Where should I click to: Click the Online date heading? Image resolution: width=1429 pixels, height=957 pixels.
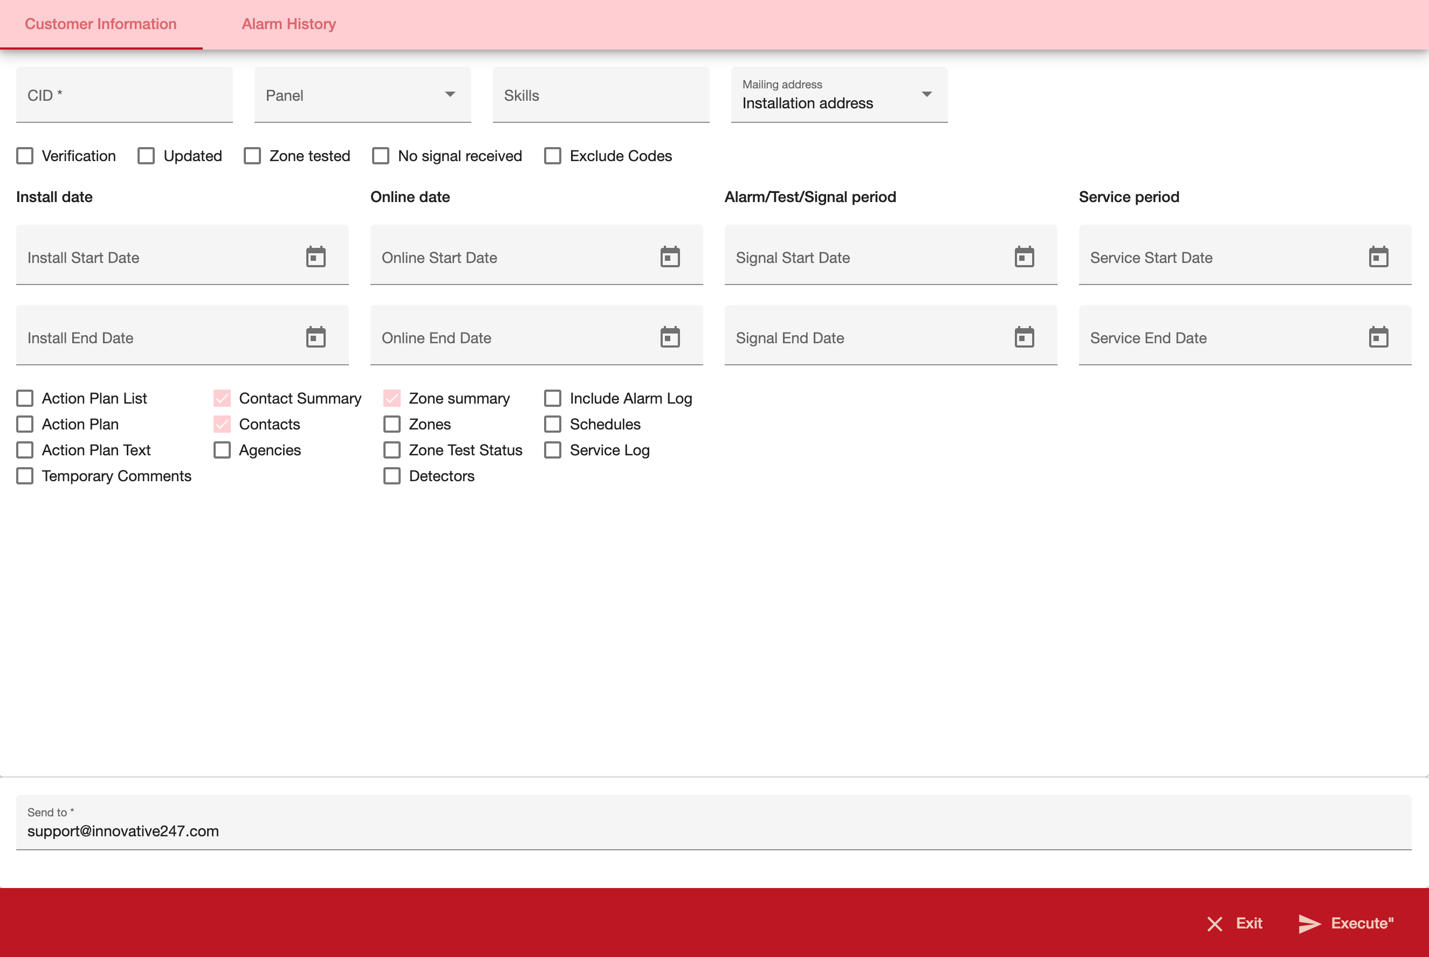(410, 197)
